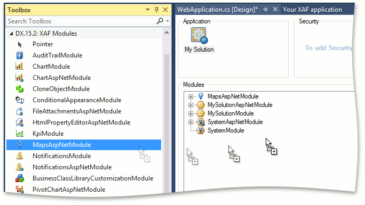This screenshot has height=205, width=365.
Task: Click the FileAttachmentsAspNetModule clipboard icon
Action: [x=20, y=111]
